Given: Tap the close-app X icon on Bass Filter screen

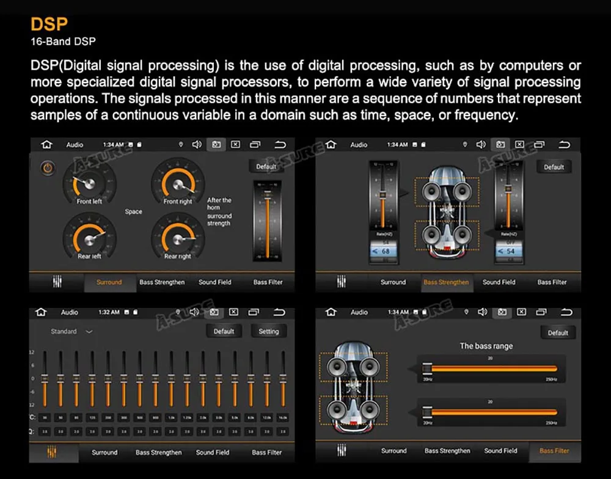Looking at the screenshot, I should tap(521, 312).
